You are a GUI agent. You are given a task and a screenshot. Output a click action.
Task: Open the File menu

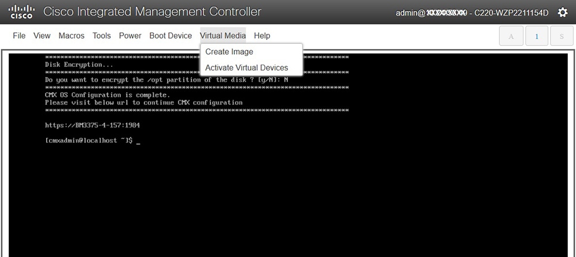[x=19, y=36]
